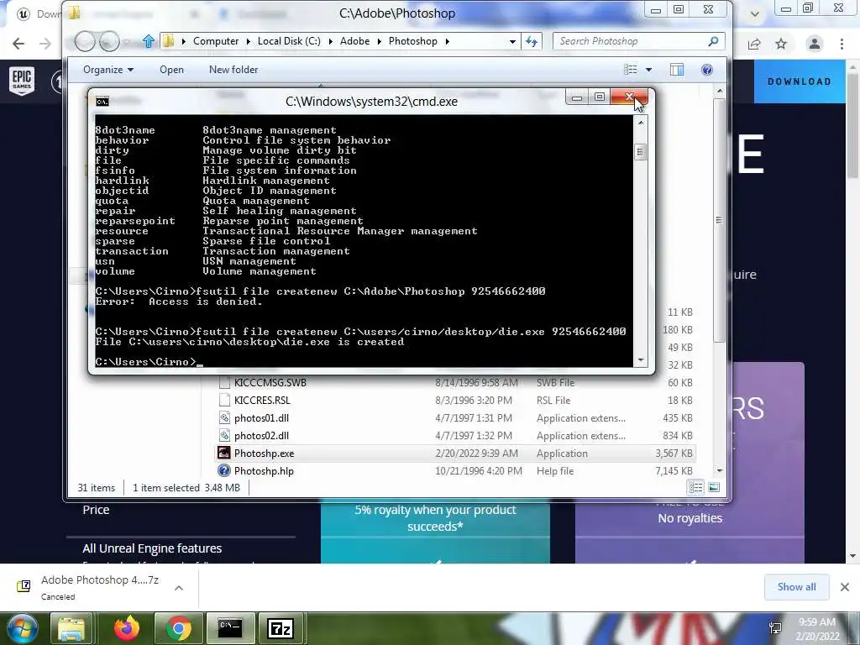
Task: Click the Photoshp.exe application icon
Action: pos(223,453)
